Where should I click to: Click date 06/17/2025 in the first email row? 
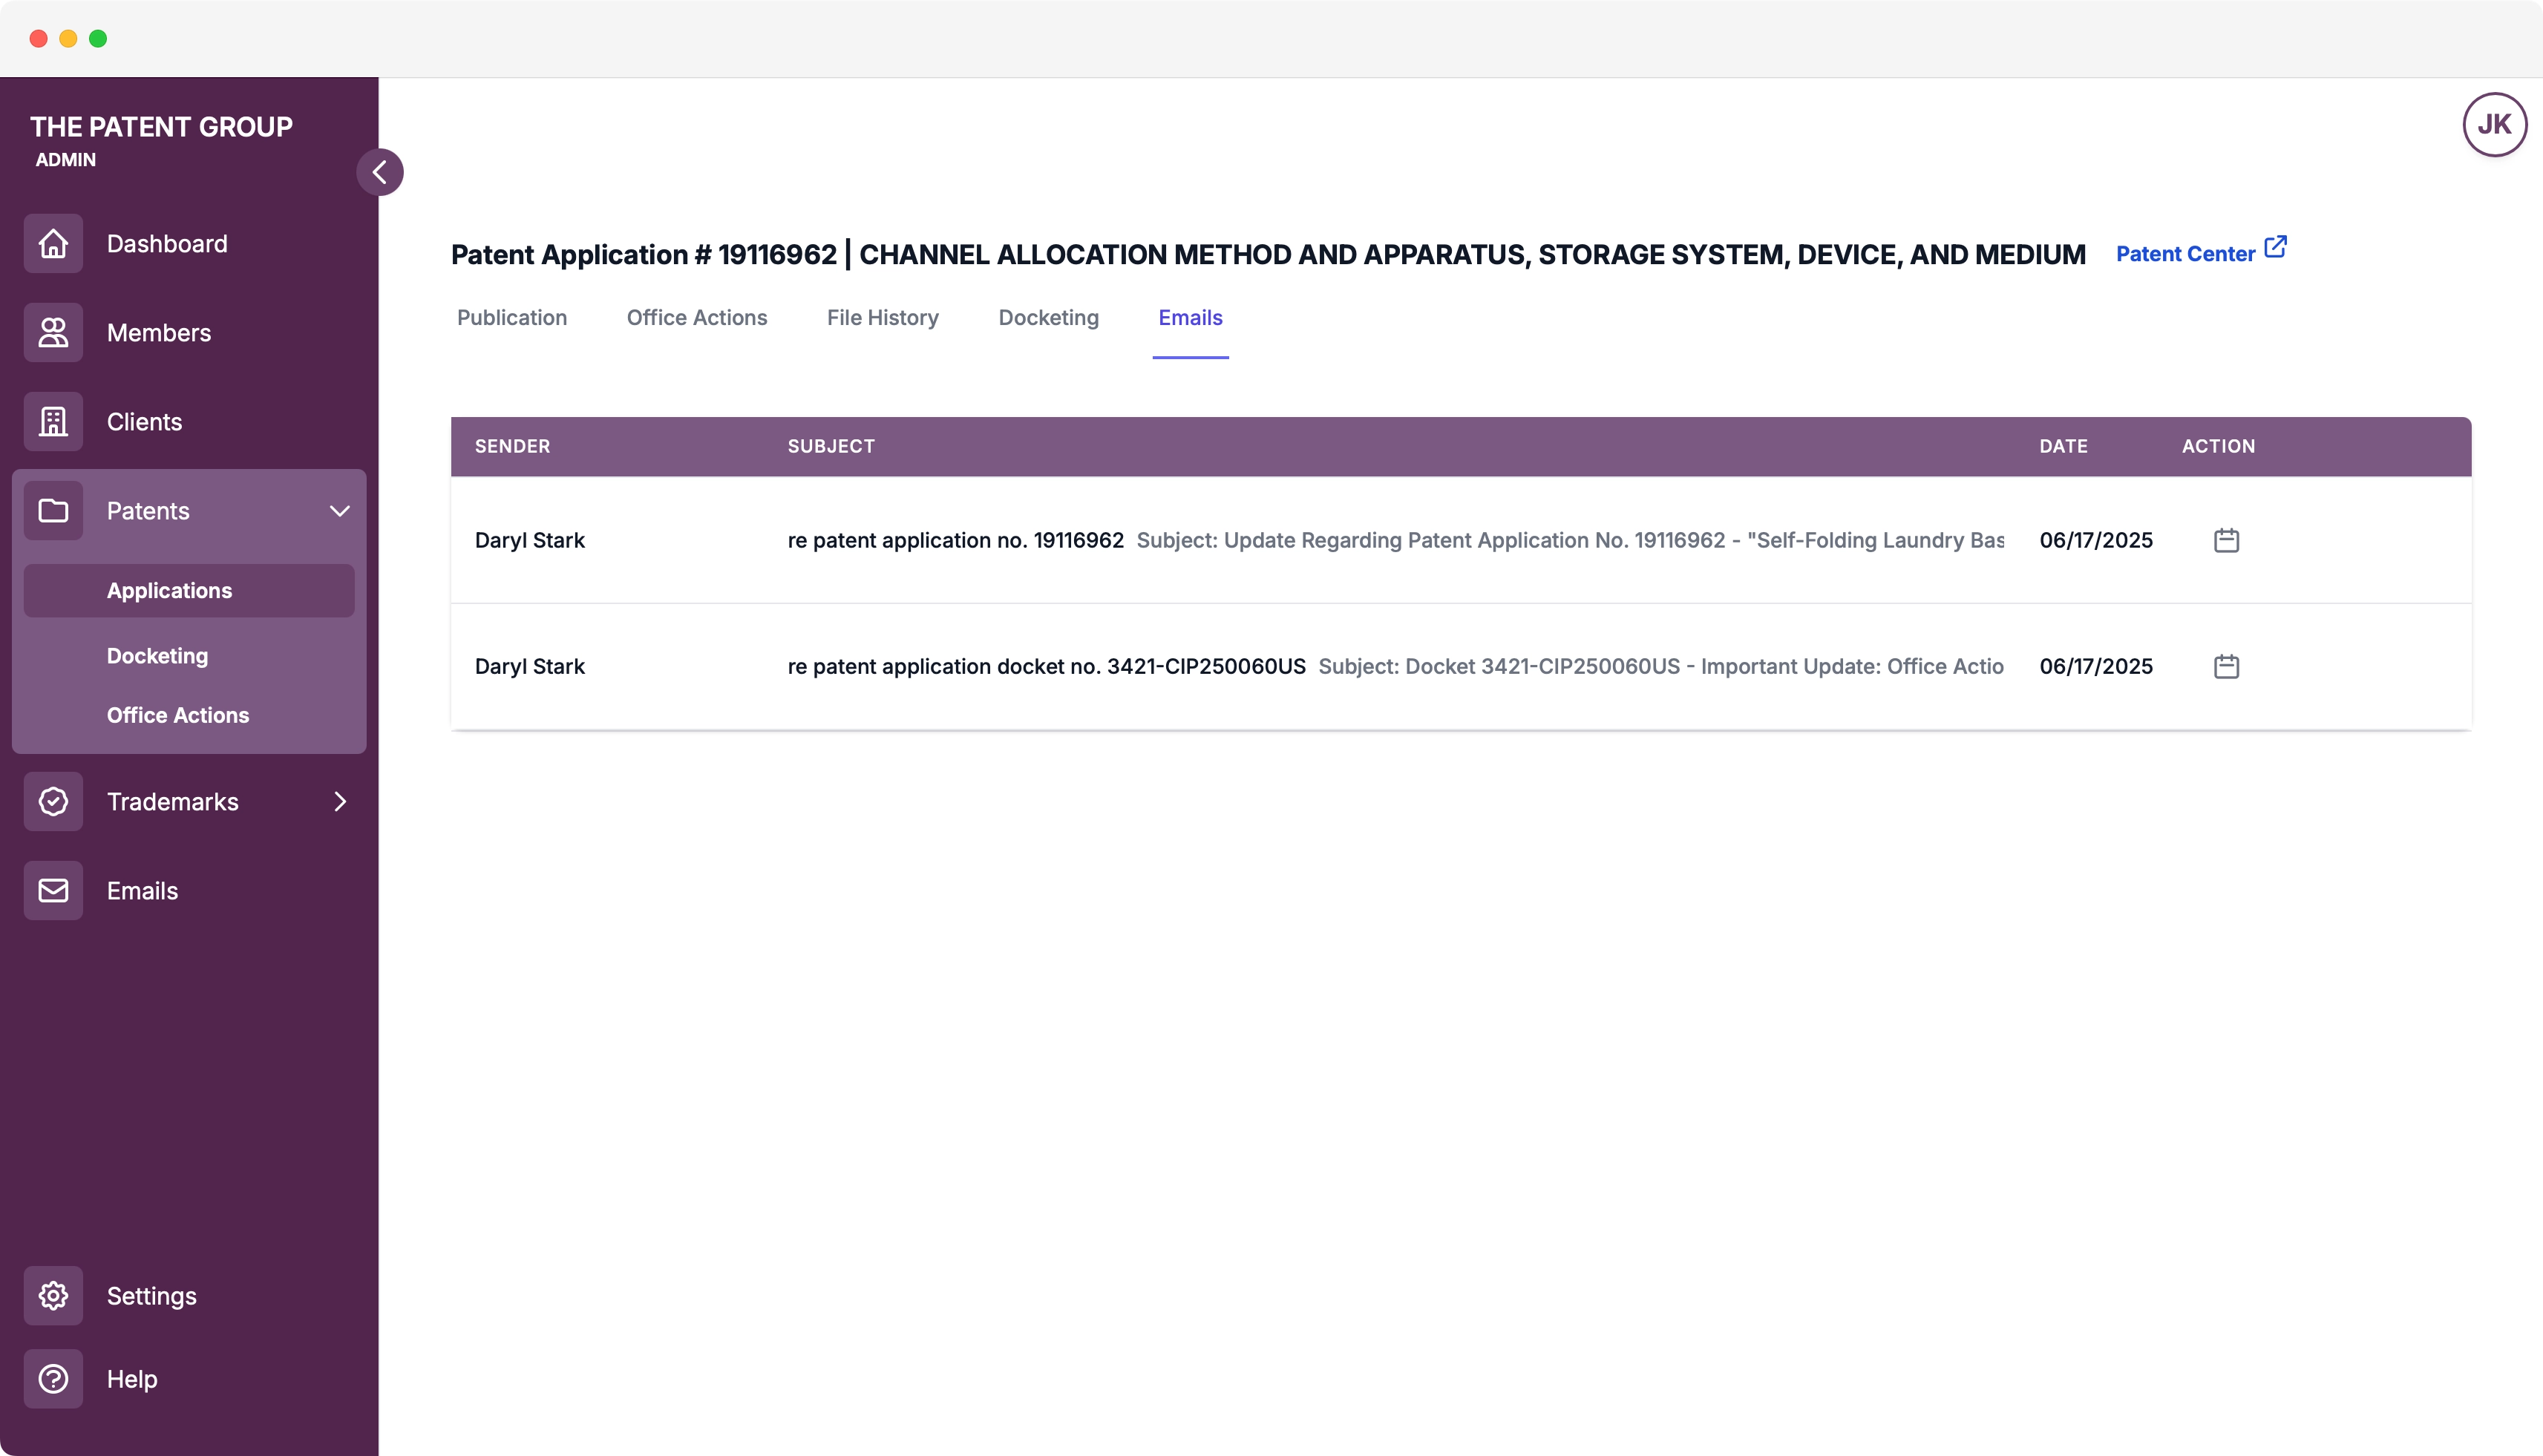(2096, 540)
